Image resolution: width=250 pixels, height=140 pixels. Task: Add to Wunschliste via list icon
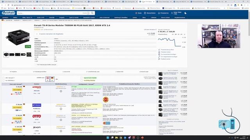pyautogui.click(x=159, y=54)
